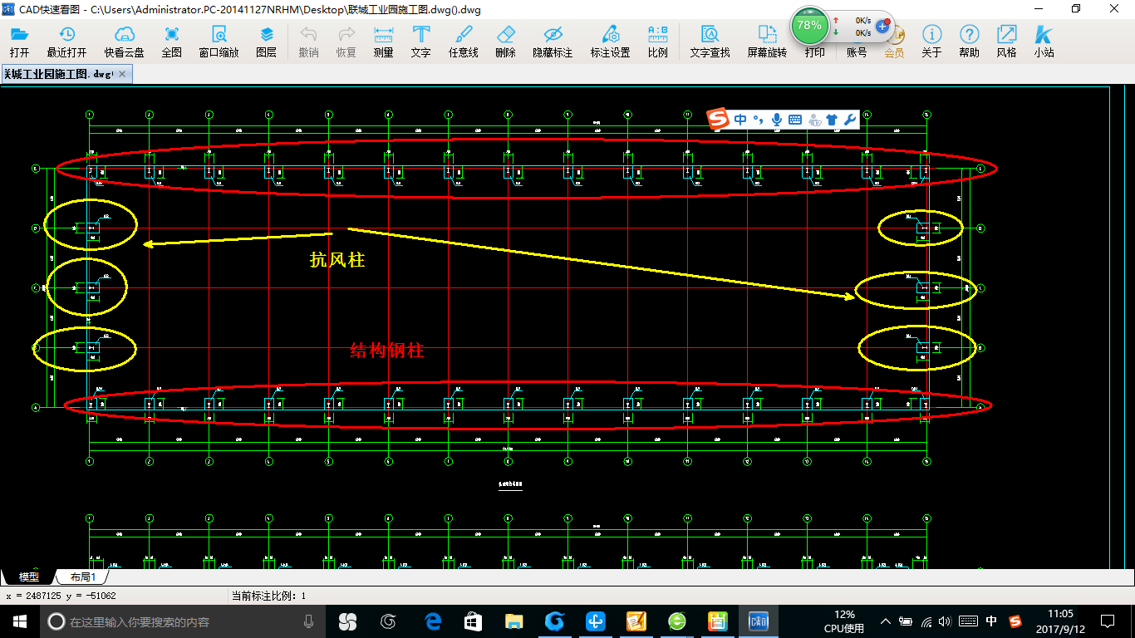Click the blue plus on speed widget
This screenshot has width=1135, height=638.
click(882, 27)
